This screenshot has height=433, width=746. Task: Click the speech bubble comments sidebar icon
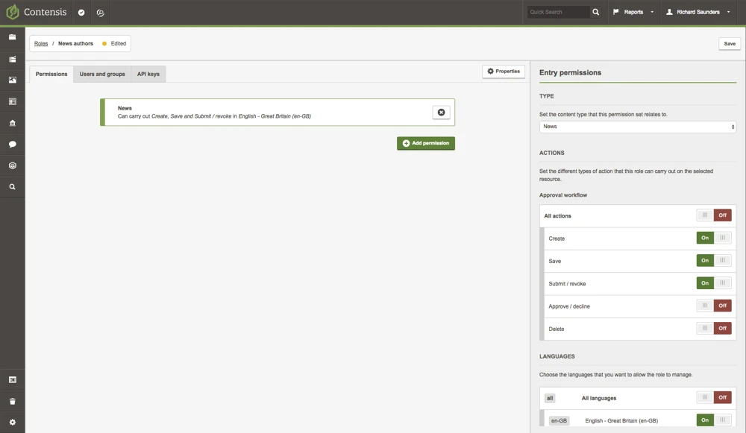click(12, 144)
